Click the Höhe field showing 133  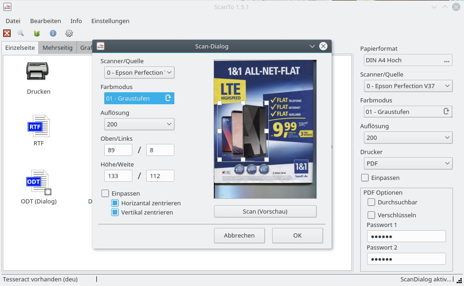(118, 176)
